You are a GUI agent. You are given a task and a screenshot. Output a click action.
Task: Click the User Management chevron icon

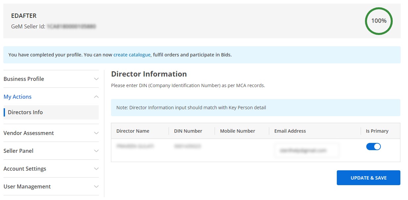(x=96, y=186)
